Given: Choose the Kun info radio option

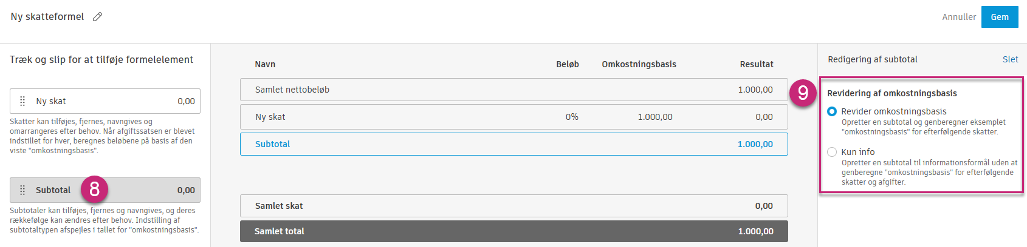Looking at the screenshot, I should (832, 152).
